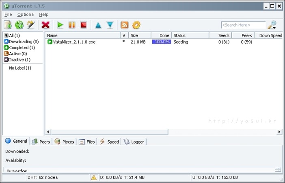Sort by the Down Speed column header
The height and width of the screenshot is (183, 285).
pyautogui.click(x=268, y=35)
